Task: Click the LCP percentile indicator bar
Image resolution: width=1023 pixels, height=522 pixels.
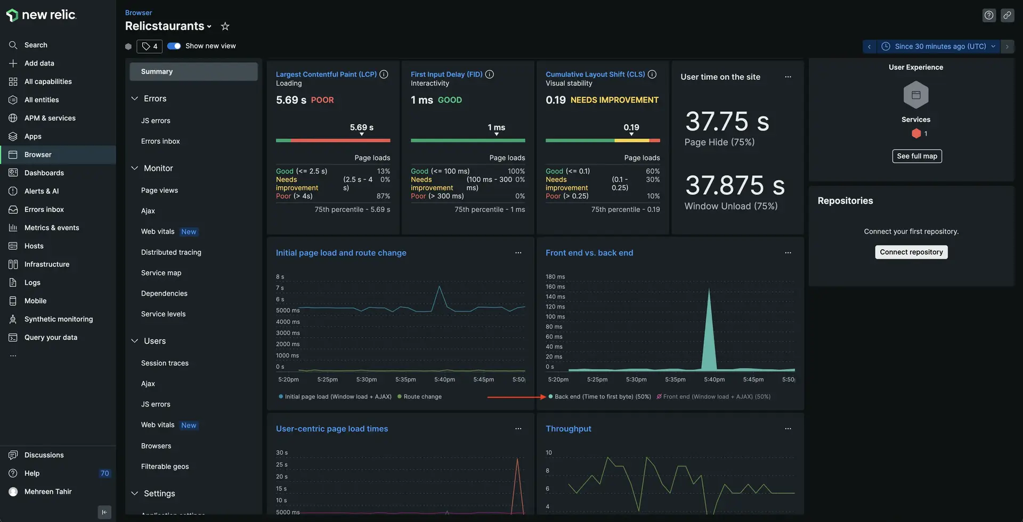Action: tap(333, 141)
